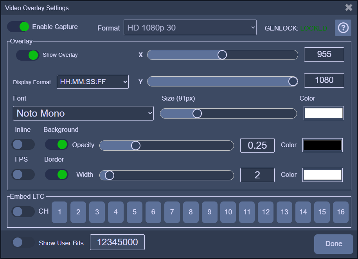This screenshot has width=358, height=259.
Task: Click the user bits field showing 12345000
Action: (117, 242)
